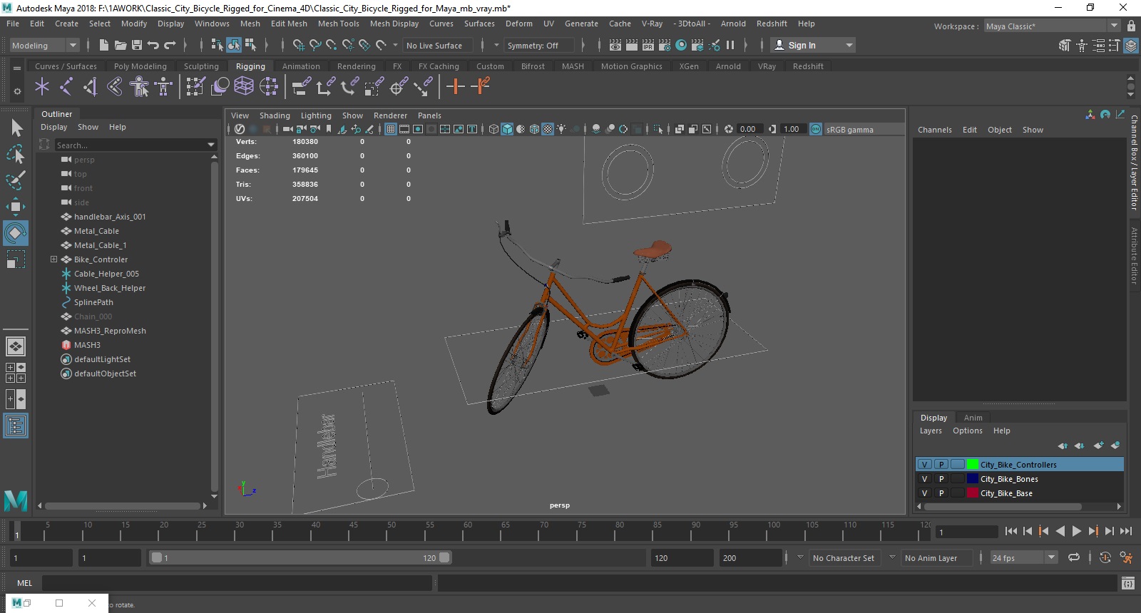
Task: Click City_Bike_Base red color swatch
Action: [x=973, y=493]
